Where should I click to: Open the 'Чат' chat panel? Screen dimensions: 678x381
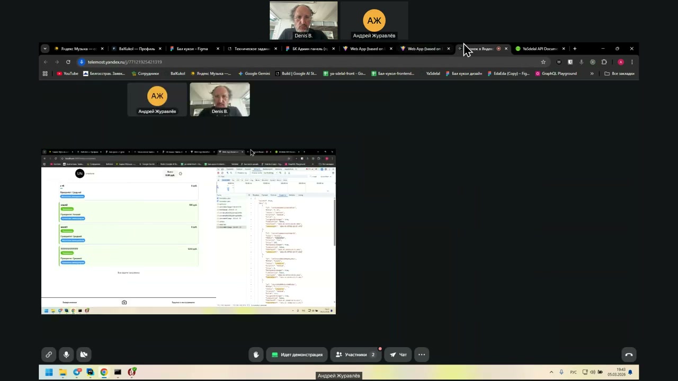pyautogui.click(x=398, y=355)
